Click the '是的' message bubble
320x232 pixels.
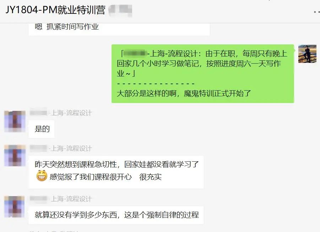(42, 129)
